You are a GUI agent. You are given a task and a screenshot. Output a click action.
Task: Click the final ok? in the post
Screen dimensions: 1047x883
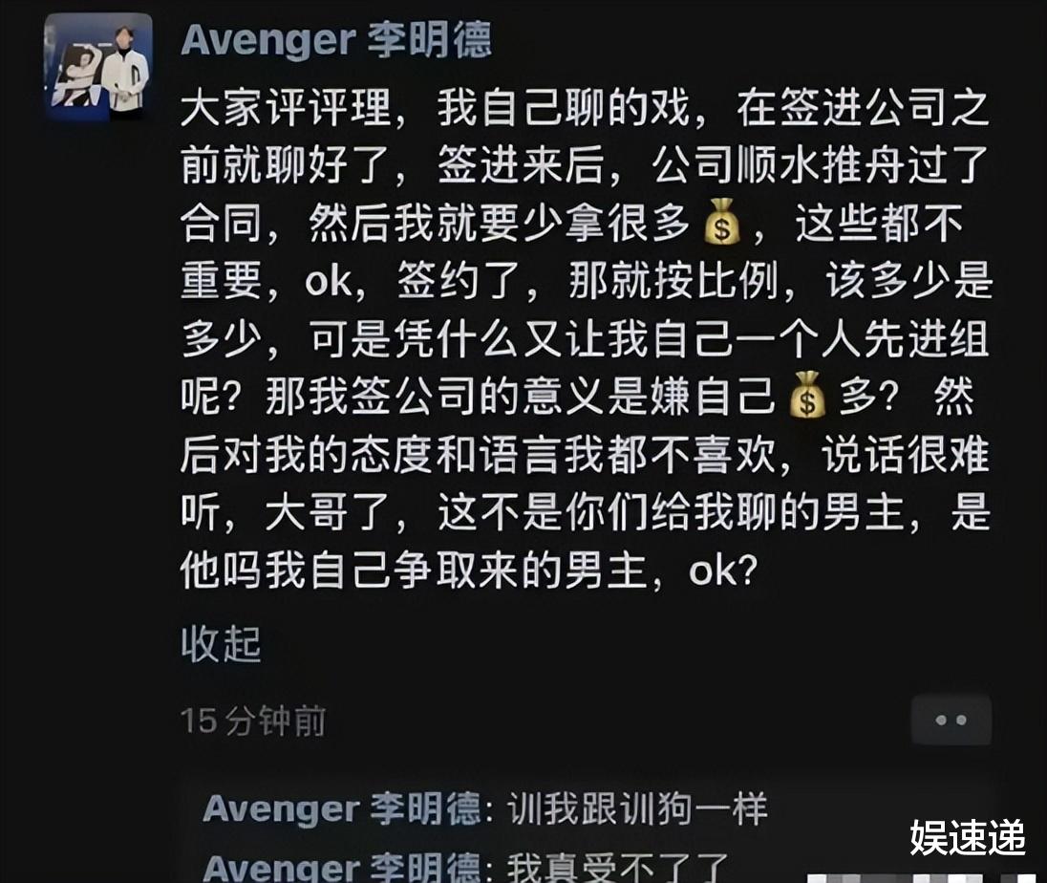pos(723,571)
